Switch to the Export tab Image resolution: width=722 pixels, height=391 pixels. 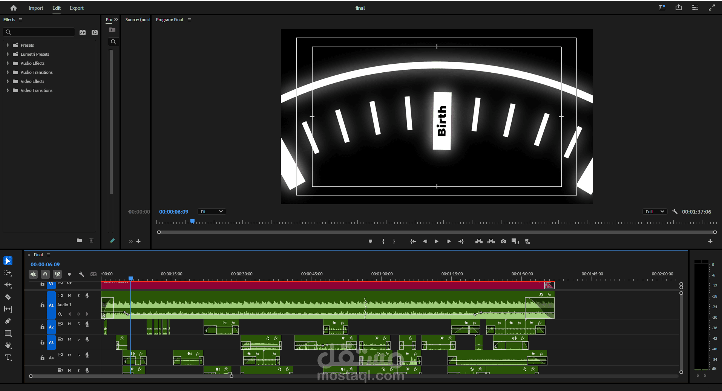point(76,8)
